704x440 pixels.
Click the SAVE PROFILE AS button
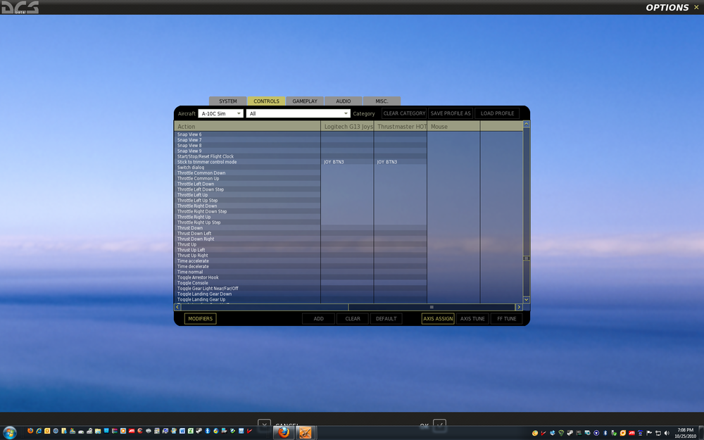pyautogui.click(x=451, y=113)
